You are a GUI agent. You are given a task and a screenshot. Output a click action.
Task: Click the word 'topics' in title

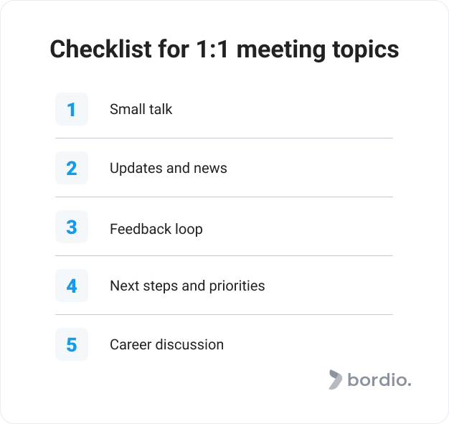(365, 50)
